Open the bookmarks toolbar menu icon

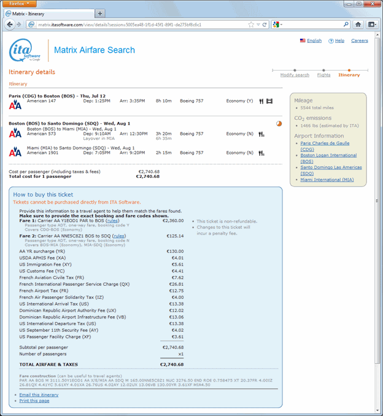pos(372,25)
